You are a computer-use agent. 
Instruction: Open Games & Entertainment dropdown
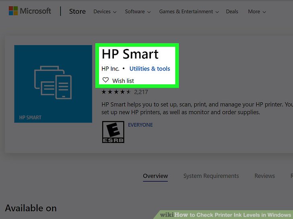189,12
